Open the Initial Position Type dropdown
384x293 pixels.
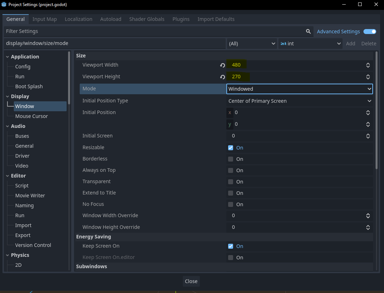coord(299,101)
